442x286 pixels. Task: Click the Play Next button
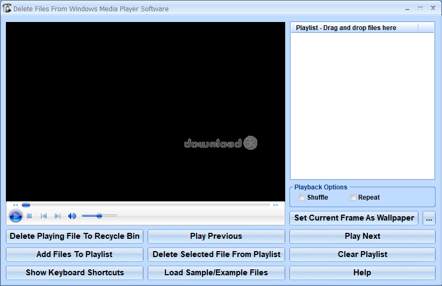pos(363,236)
